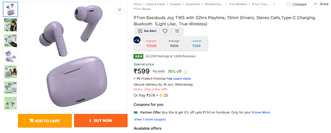This screenshot has width=331, height=133.
Task: Open the 24,296 Ratings & 1,689 Reviews link
Action: [x=170, y=56]
